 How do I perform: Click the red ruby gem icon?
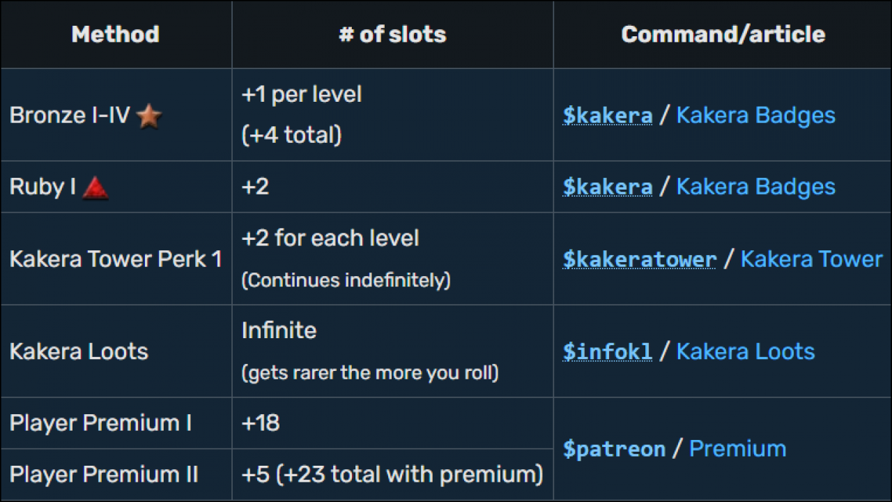pyautogui.click(x=95, y=188)
